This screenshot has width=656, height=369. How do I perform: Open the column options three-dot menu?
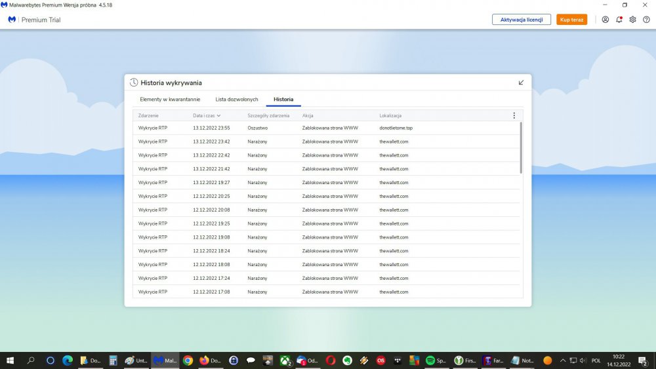[514, 115]
